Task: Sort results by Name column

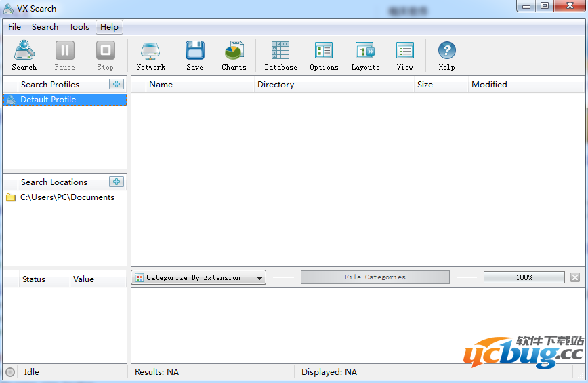Action: coord(200,85)
